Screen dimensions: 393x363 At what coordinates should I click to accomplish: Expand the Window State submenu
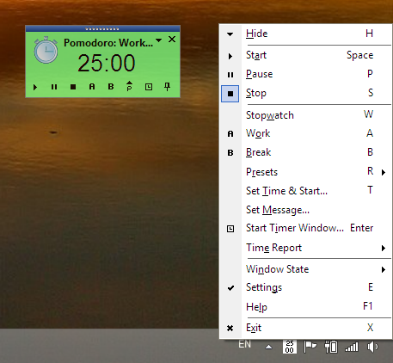point(306,269)
